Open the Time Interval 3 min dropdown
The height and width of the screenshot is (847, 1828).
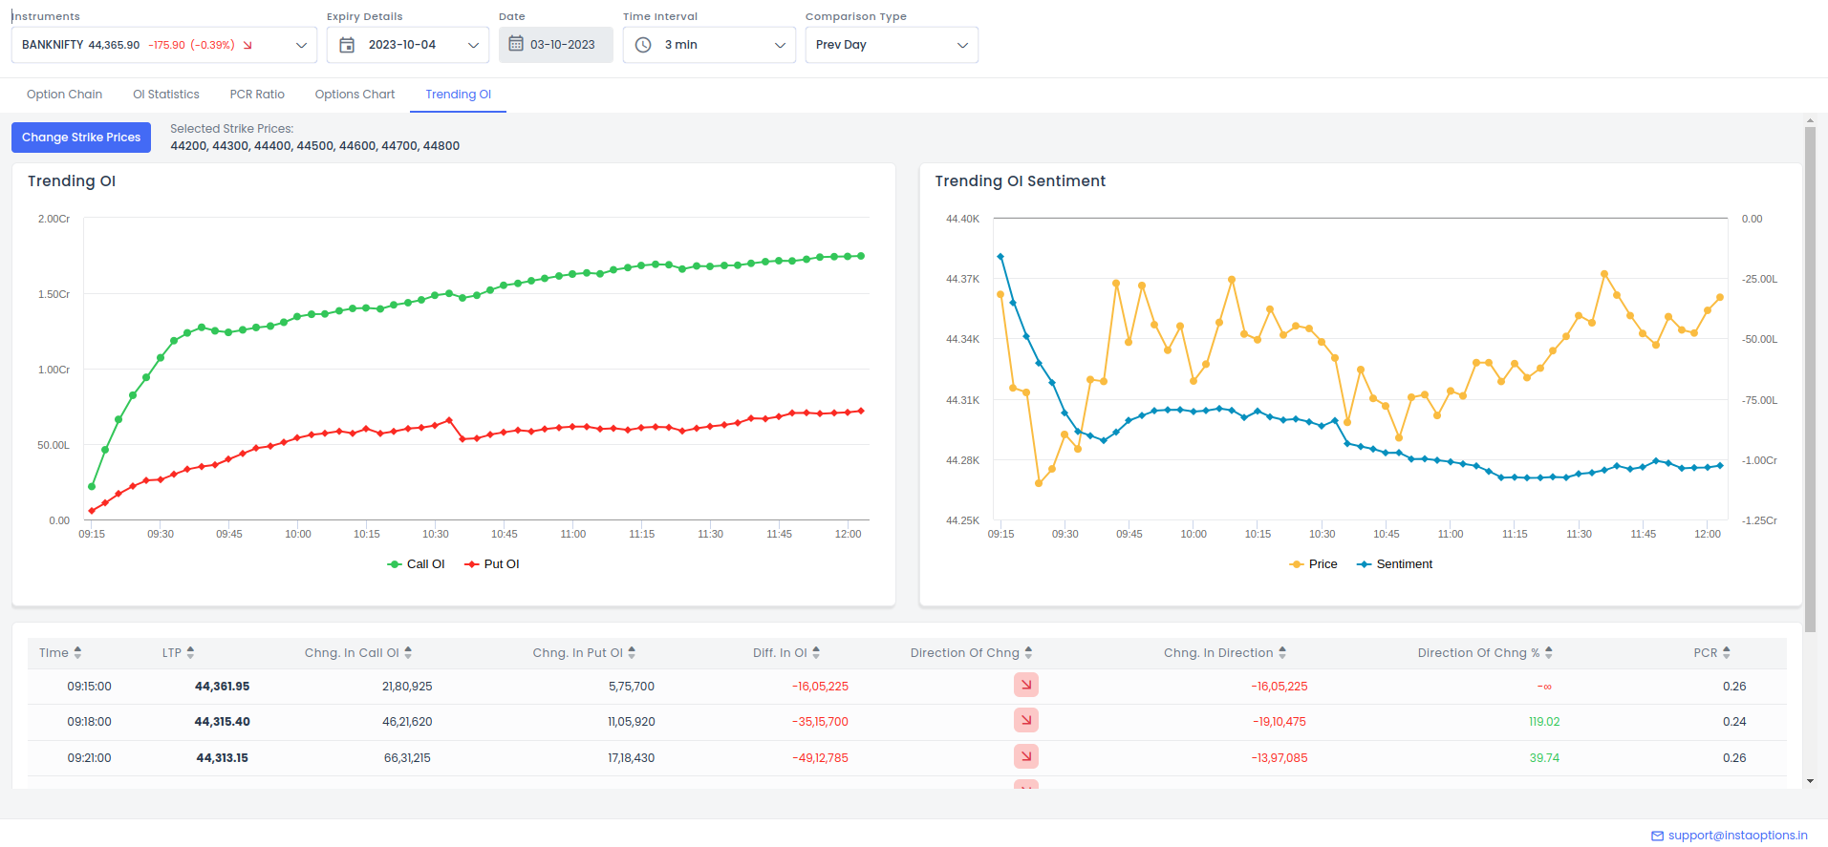point(709,45)
